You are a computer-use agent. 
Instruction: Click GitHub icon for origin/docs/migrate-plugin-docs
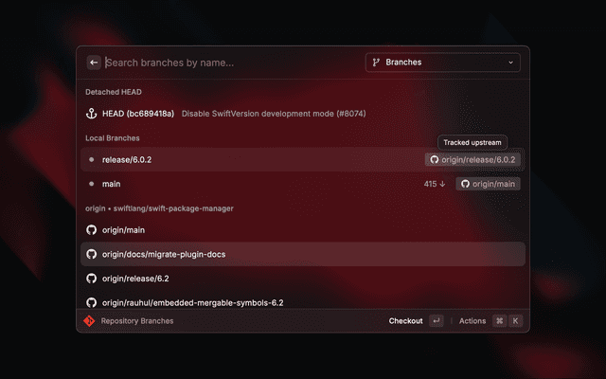click(92, 254)
